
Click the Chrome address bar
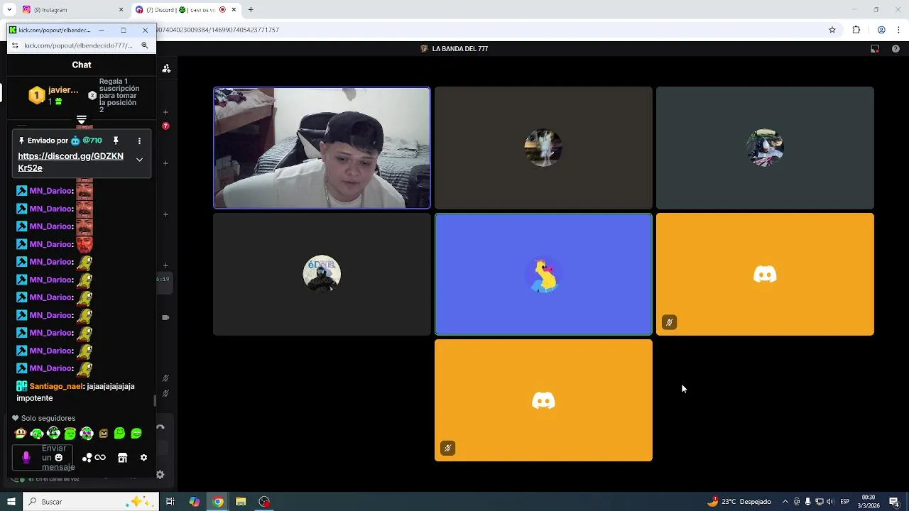click(490, 30)
